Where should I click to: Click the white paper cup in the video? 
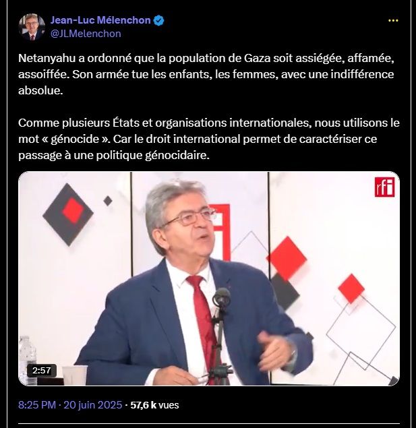(x=75, y=375)
